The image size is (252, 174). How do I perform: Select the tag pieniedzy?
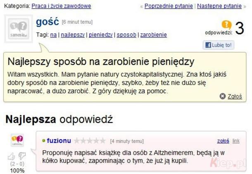101,35
